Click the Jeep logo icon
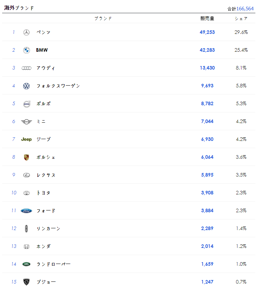The height and width of the screenshot is (290, 260). coord(26,139)
